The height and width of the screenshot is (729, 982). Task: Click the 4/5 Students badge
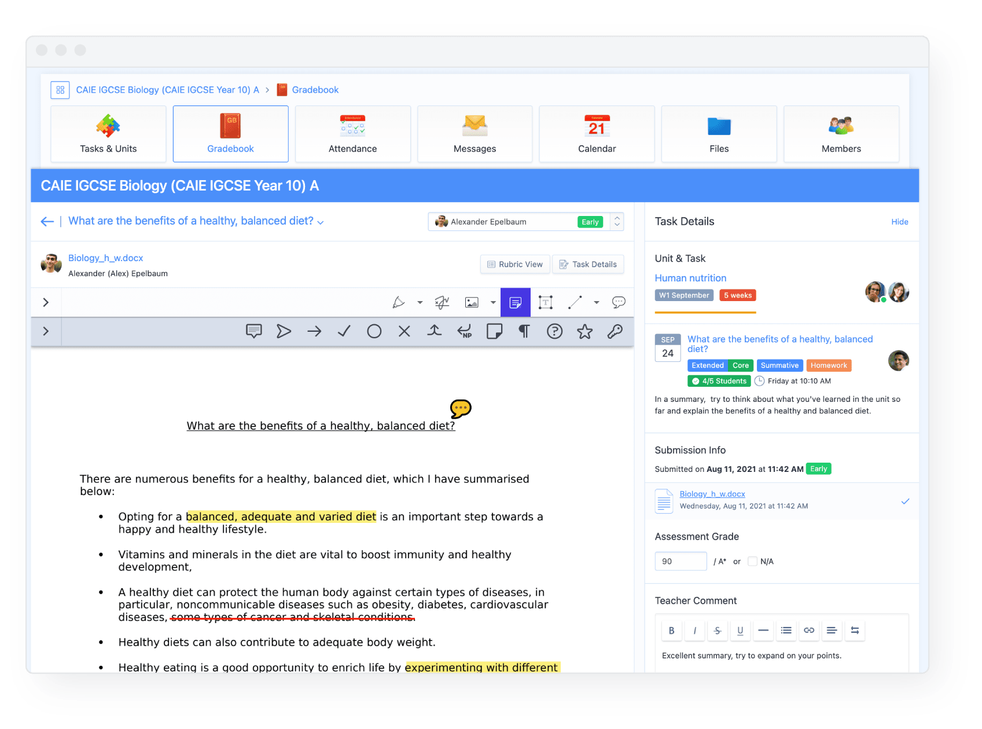[719, 381]
